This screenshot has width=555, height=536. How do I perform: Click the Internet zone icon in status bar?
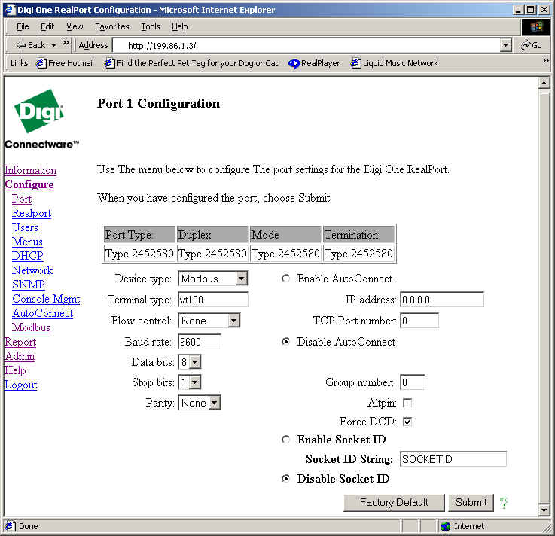(445, 526)
